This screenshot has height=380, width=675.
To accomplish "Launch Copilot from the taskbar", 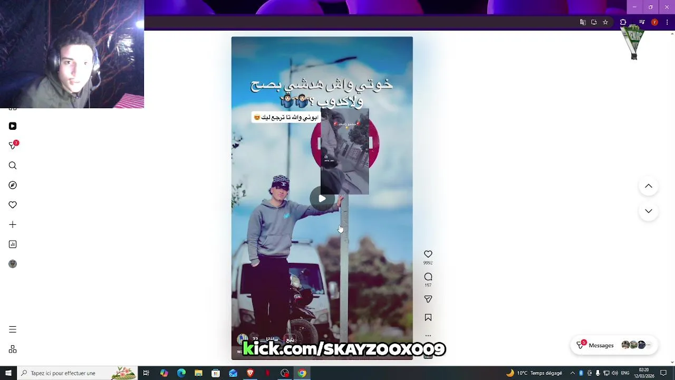I will pyautogui.click(x=164, y=373).
